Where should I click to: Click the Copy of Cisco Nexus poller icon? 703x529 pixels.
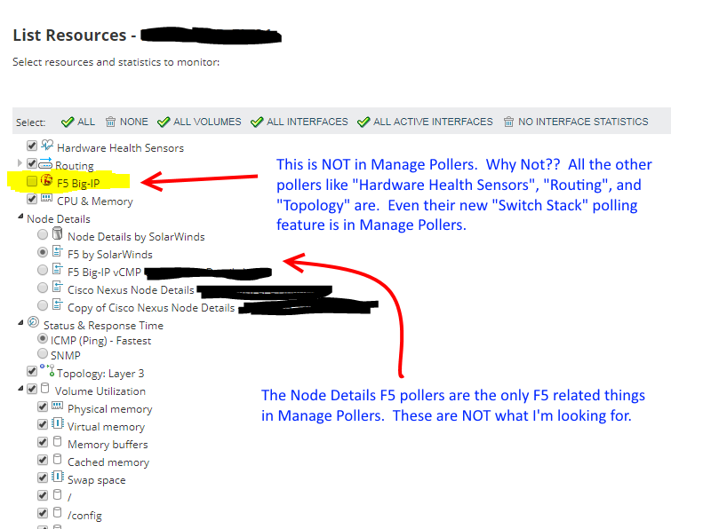(58, 304)
